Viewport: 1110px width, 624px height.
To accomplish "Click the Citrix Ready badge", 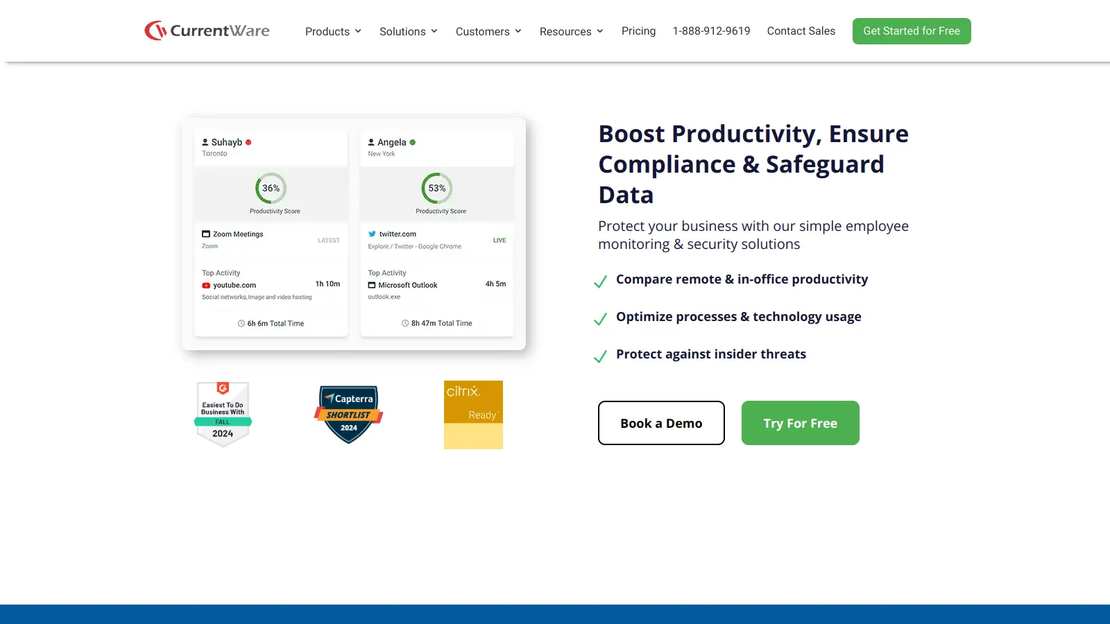I will [473, 414].
